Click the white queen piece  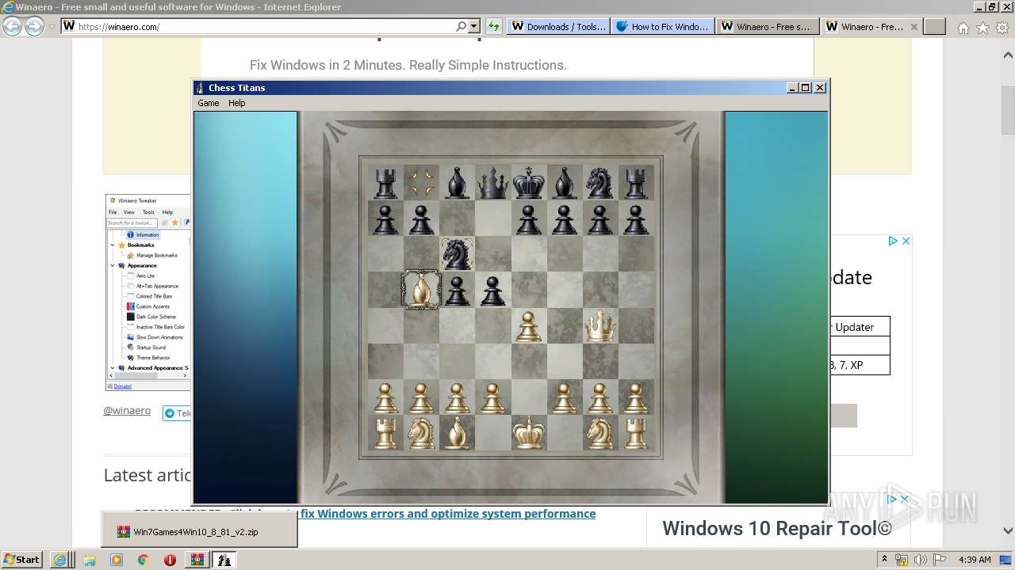[600, 325]
